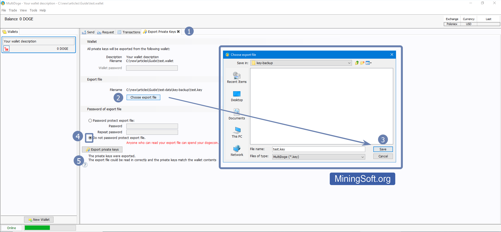
Task: Go up one folder level icon
Action: click(x=357, y=63)
